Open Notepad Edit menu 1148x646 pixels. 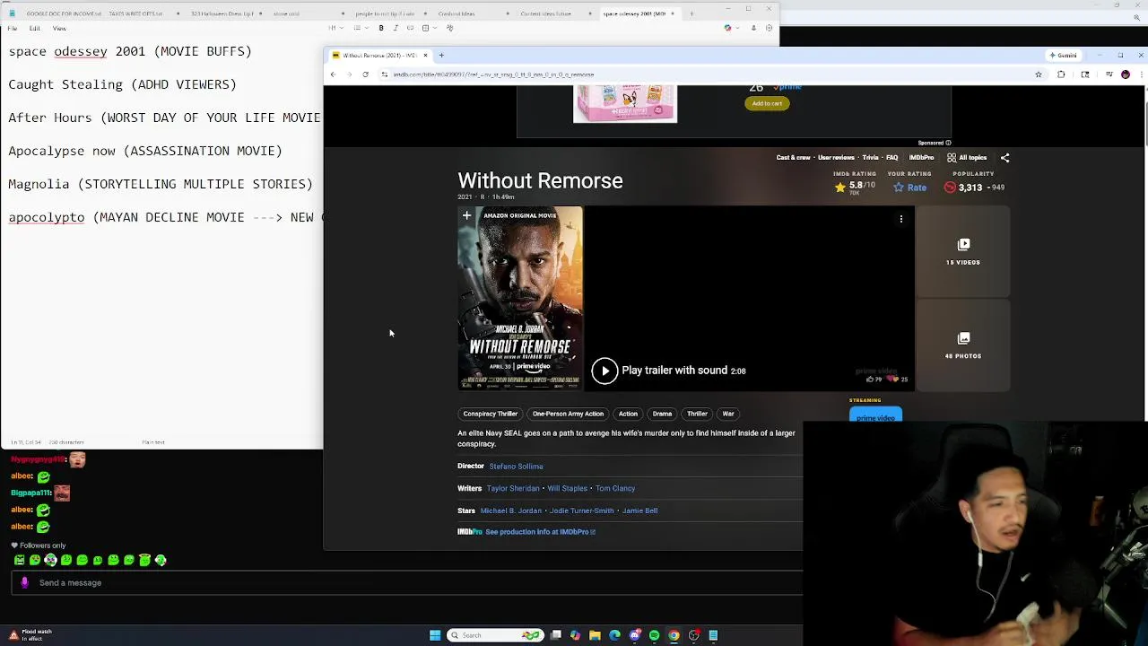[x=34, y=29]
